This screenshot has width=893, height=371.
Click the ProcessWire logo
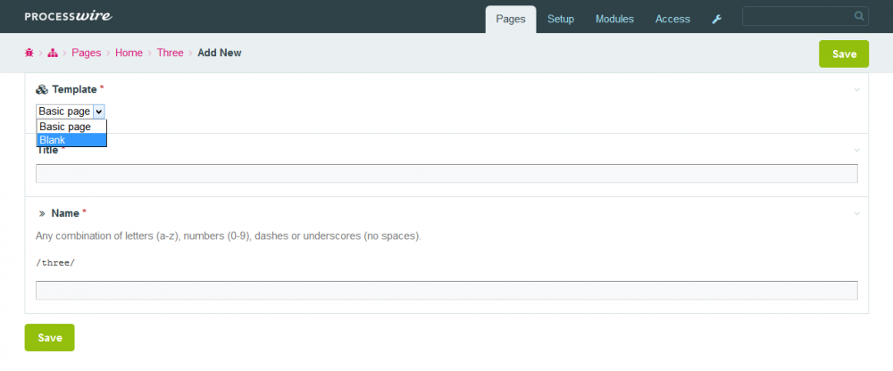pyautogui.click(x=68, y=16)
